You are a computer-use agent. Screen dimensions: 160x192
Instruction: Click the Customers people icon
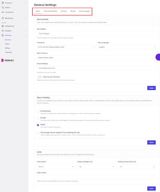point(3,12)
